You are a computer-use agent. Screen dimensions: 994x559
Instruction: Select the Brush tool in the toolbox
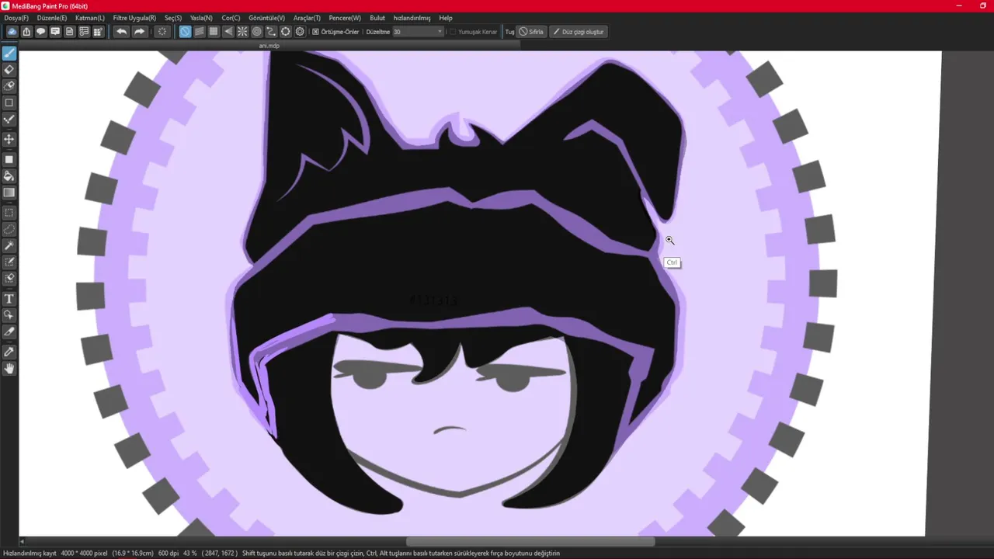9,54
